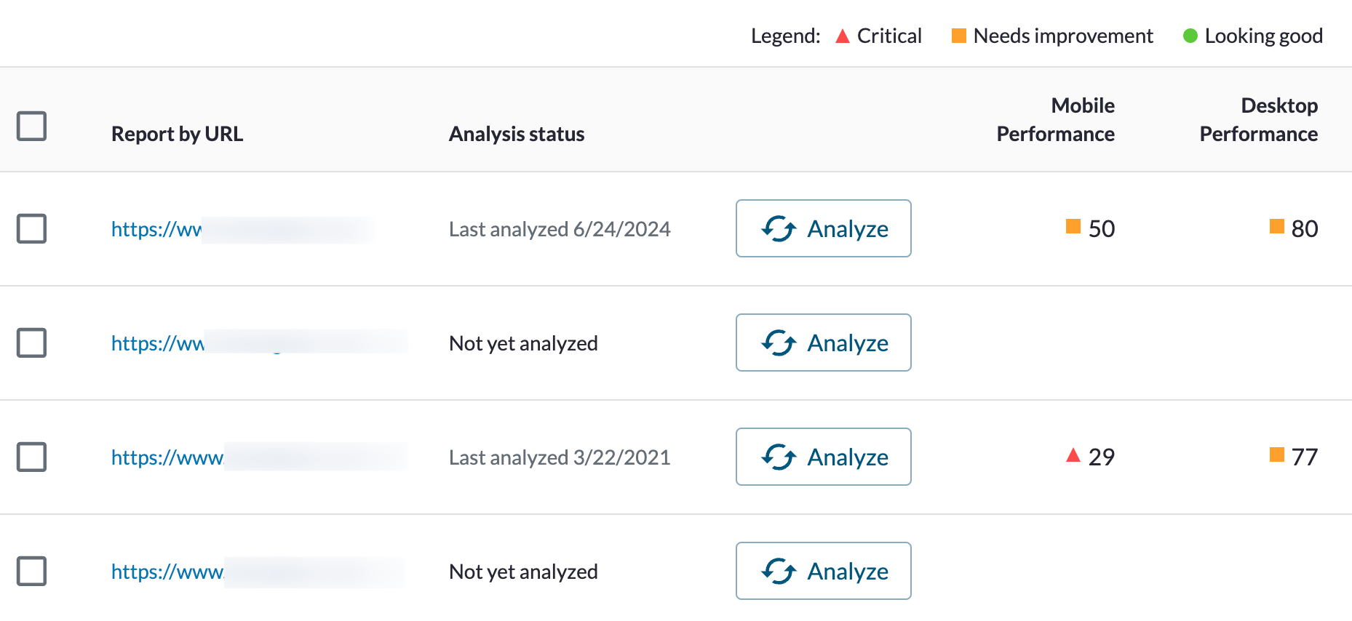Click the refresh arrows icon in the first Analyze button
Viewport: 1352px width, 621px height.
[779, 228]
